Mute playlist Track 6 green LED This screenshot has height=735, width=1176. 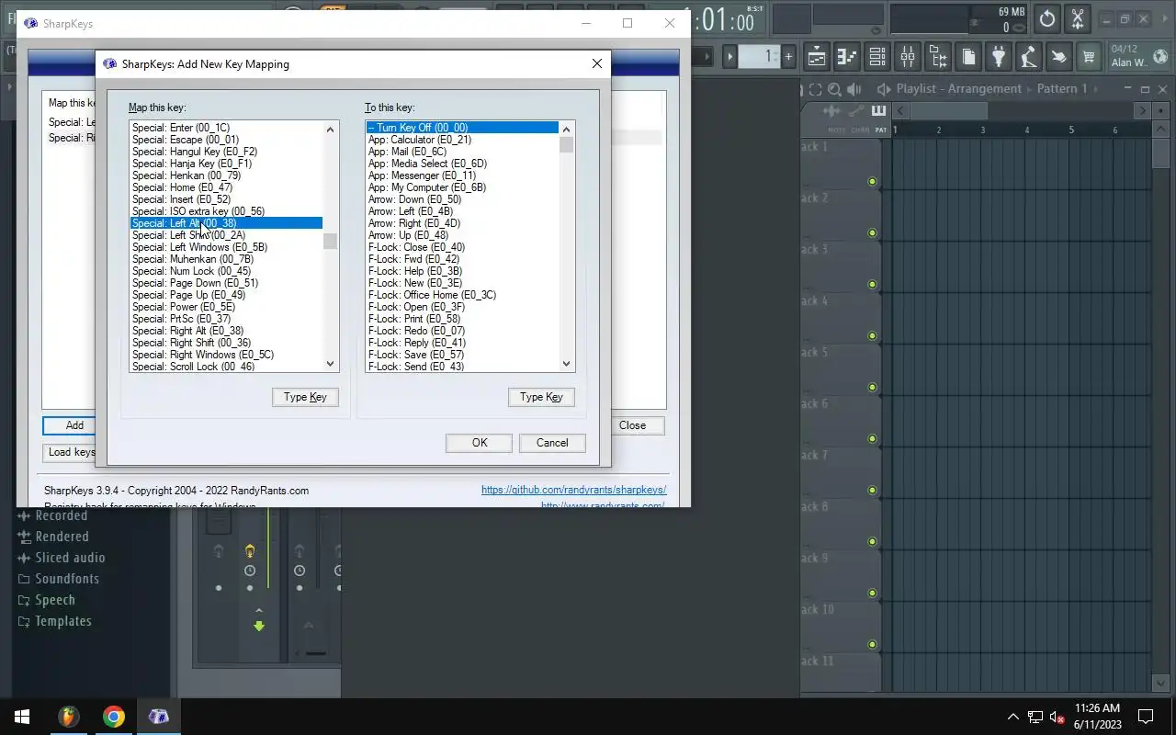(x=872, y=438)
